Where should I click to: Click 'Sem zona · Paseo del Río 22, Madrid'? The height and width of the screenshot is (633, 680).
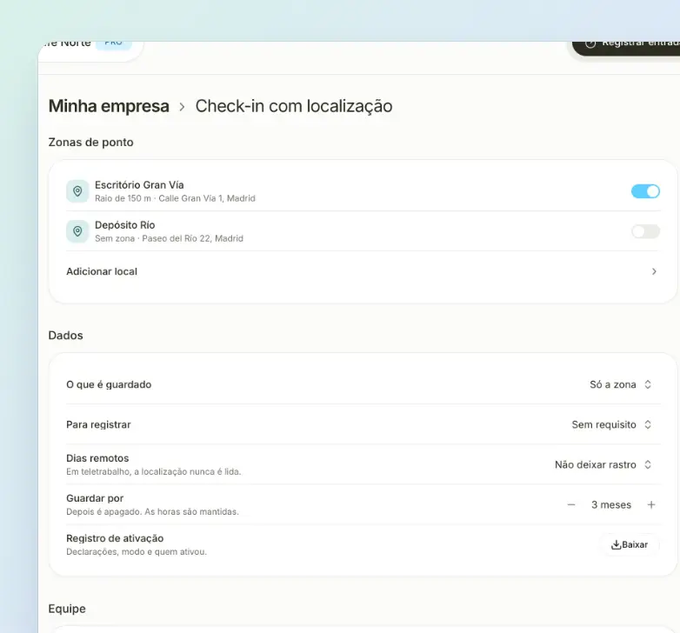170,238
